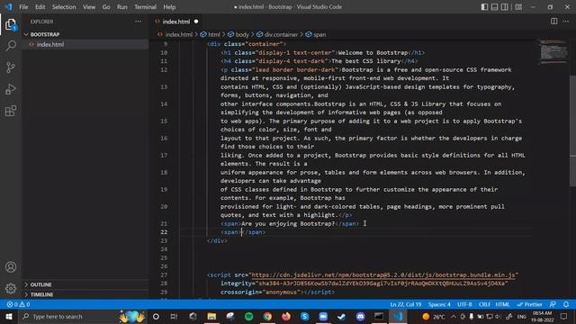Viewport: 576px width, 324px height.
Task: Open the Search view in activity bar
Action: (x=11, y=46)
